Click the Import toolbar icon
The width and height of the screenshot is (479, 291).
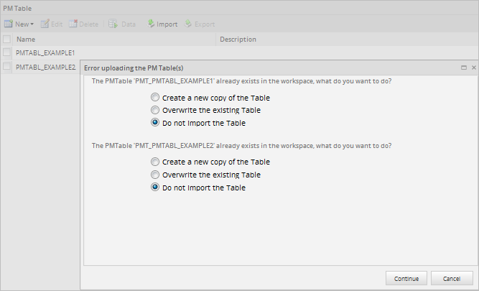coord(152,24)
